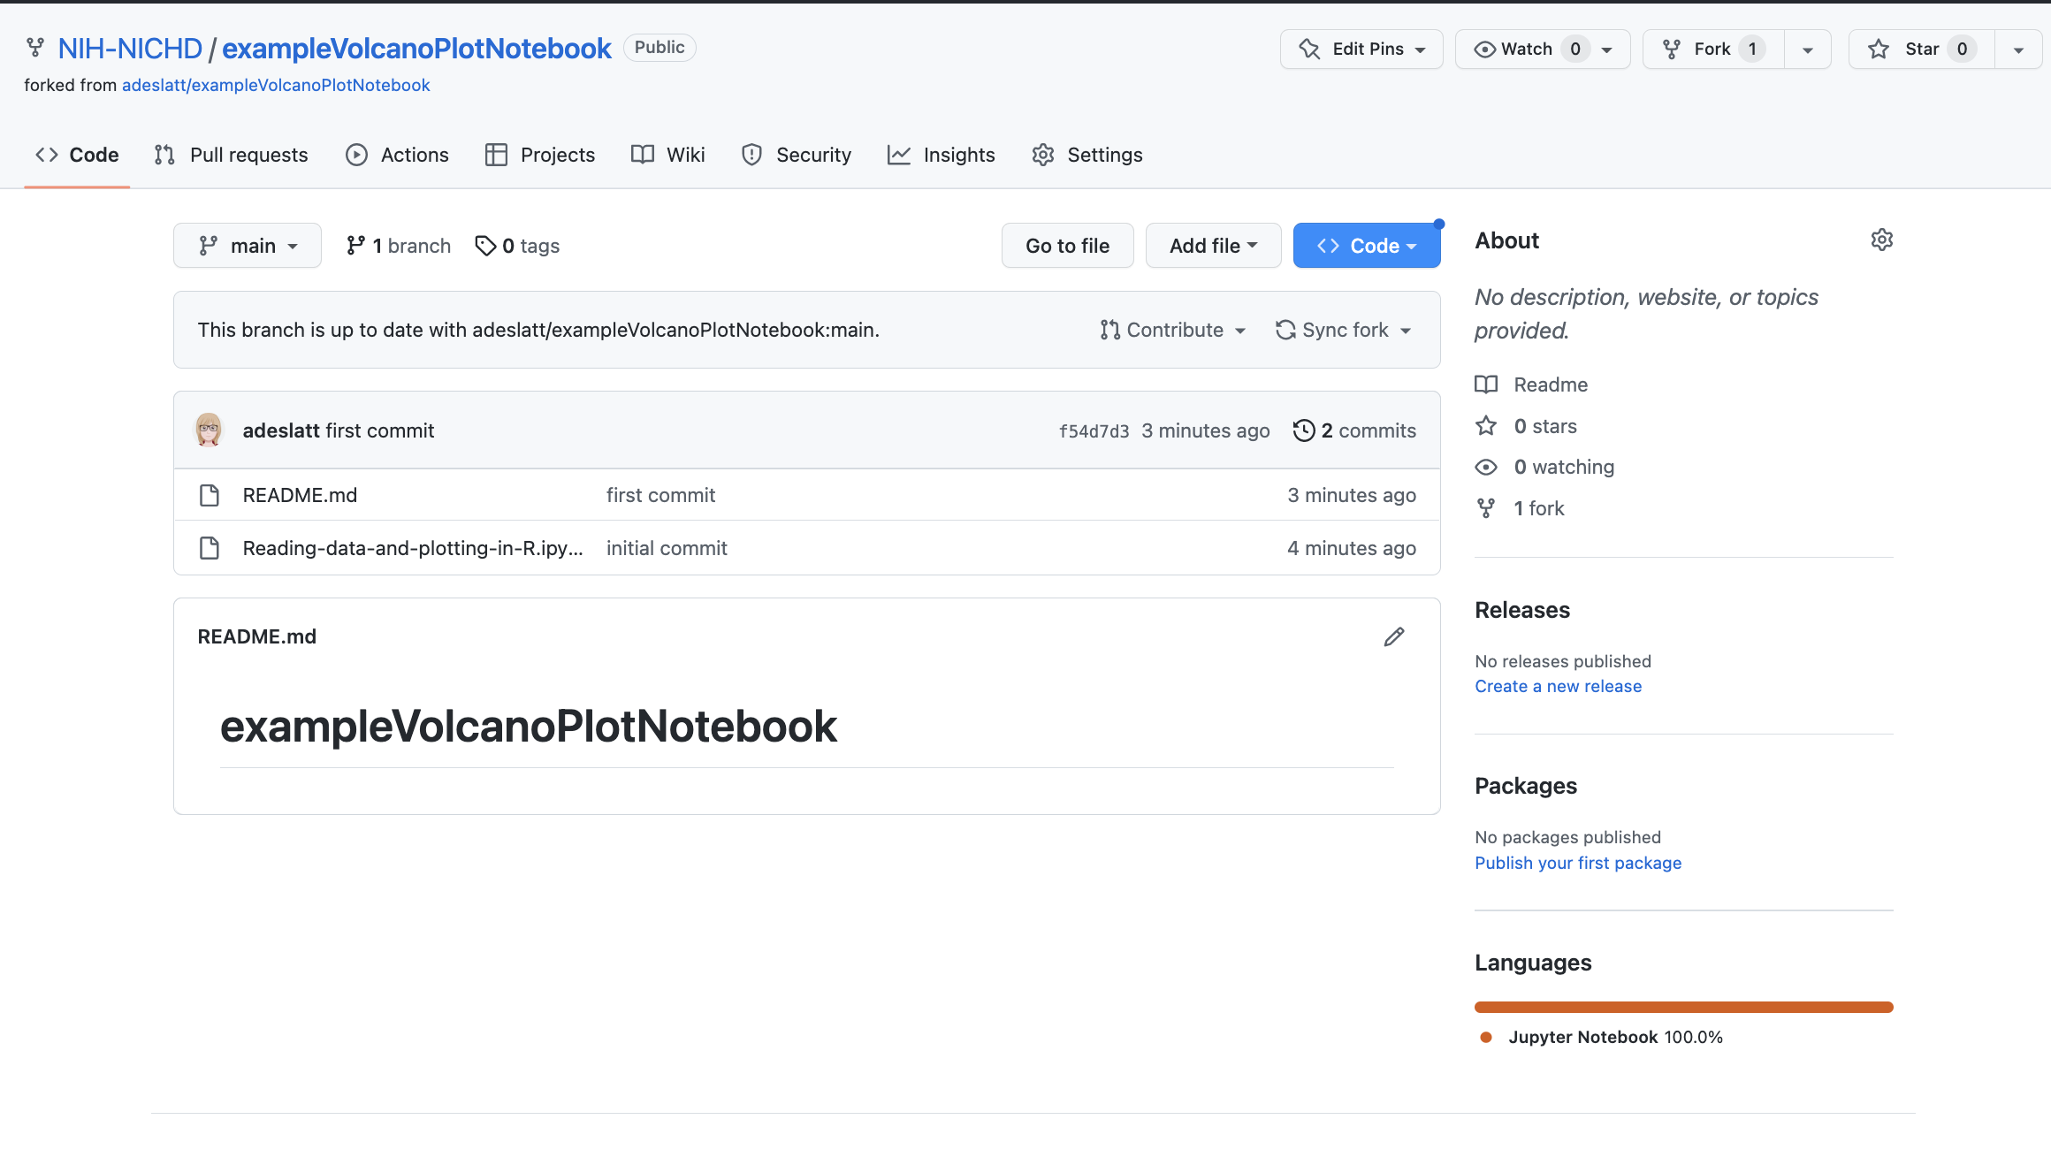
Task: Open the Watch notifications dropdown
Action: coord(1543,49)
